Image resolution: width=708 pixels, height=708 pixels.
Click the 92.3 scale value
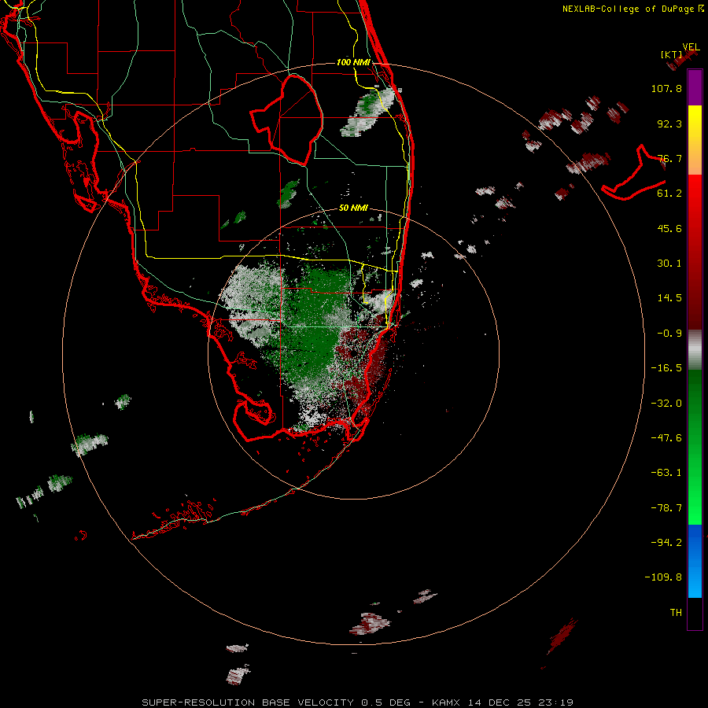(x=669, y=124)
